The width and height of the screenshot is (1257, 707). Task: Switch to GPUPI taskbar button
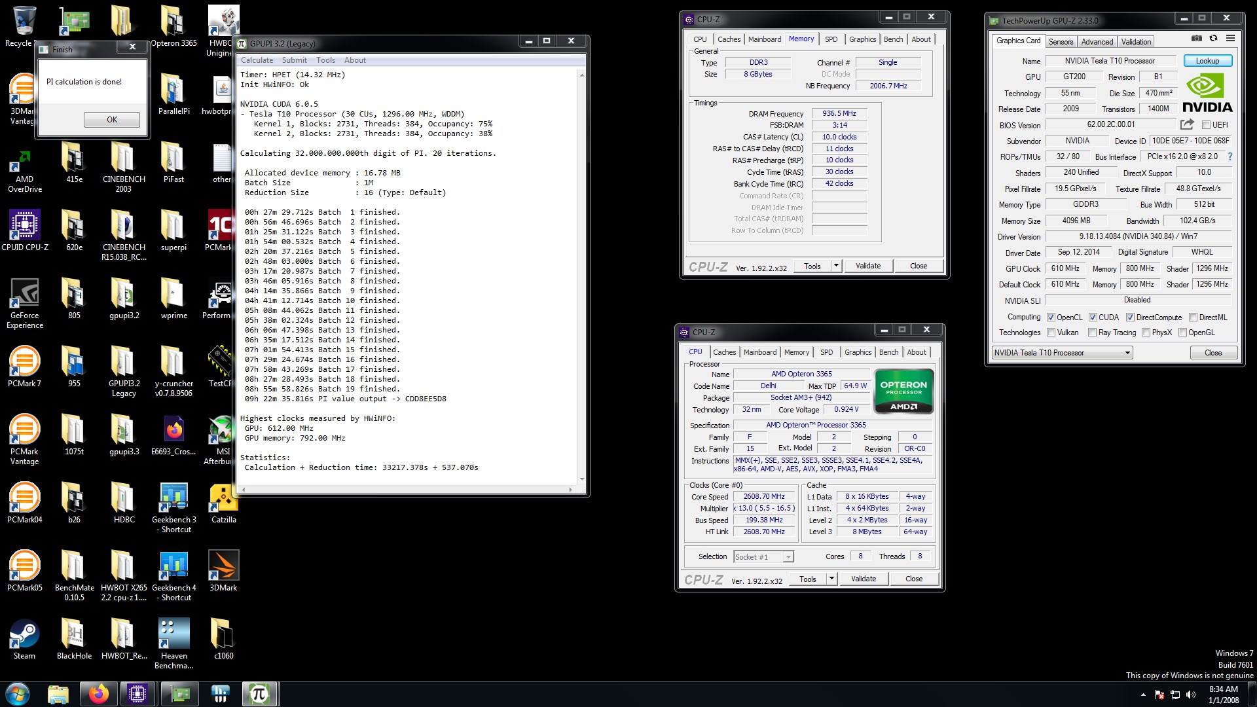click(x=260, y=694)
